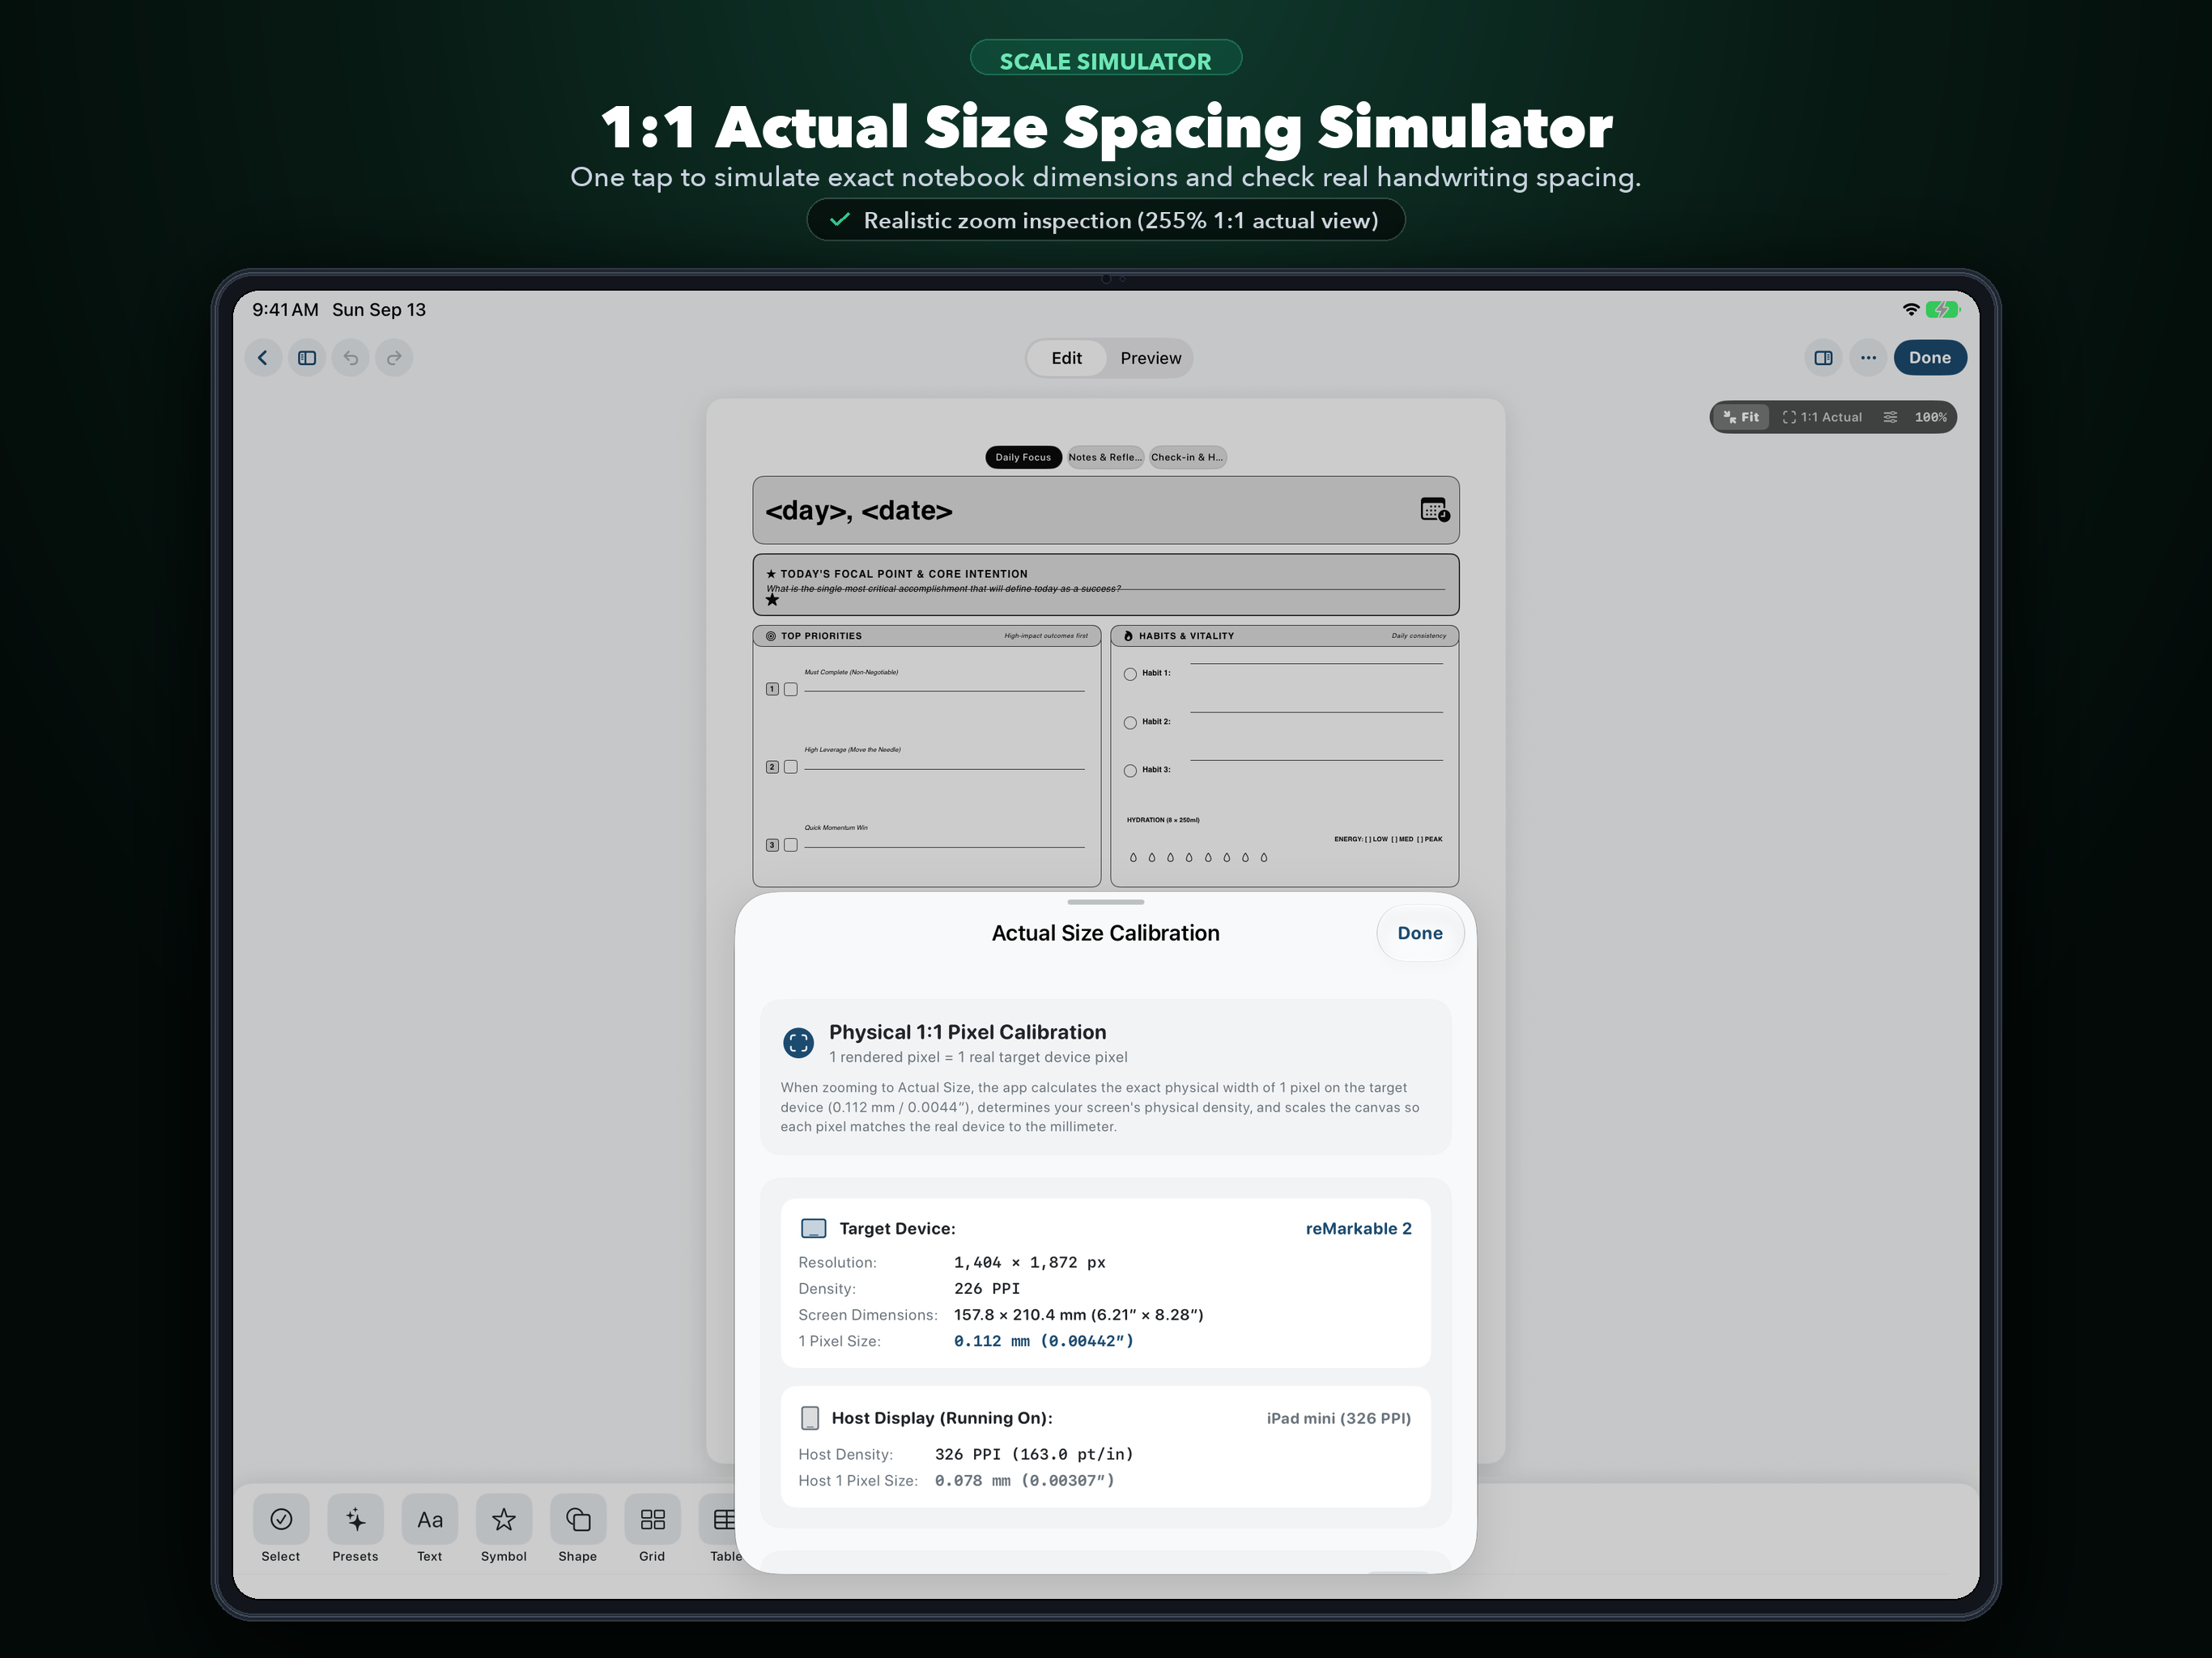The height and width of the screenshot is (1658, 2212).
Task: Click the 0.112 mm pixel size value
Action: 1043,1341
